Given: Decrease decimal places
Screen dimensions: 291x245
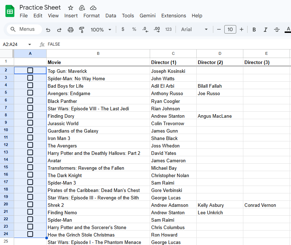Looking at the screenshot, I should tap(145, 29).
